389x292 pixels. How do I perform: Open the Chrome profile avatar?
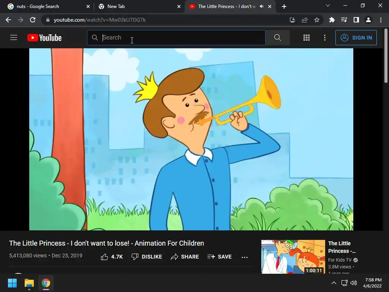368,20
